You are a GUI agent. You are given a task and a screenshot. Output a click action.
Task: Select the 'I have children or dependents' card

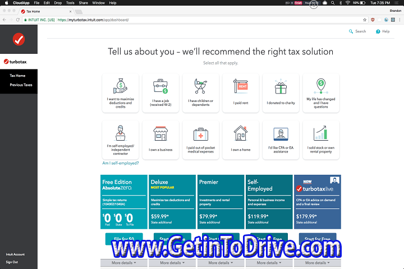(x=200, y=93)
